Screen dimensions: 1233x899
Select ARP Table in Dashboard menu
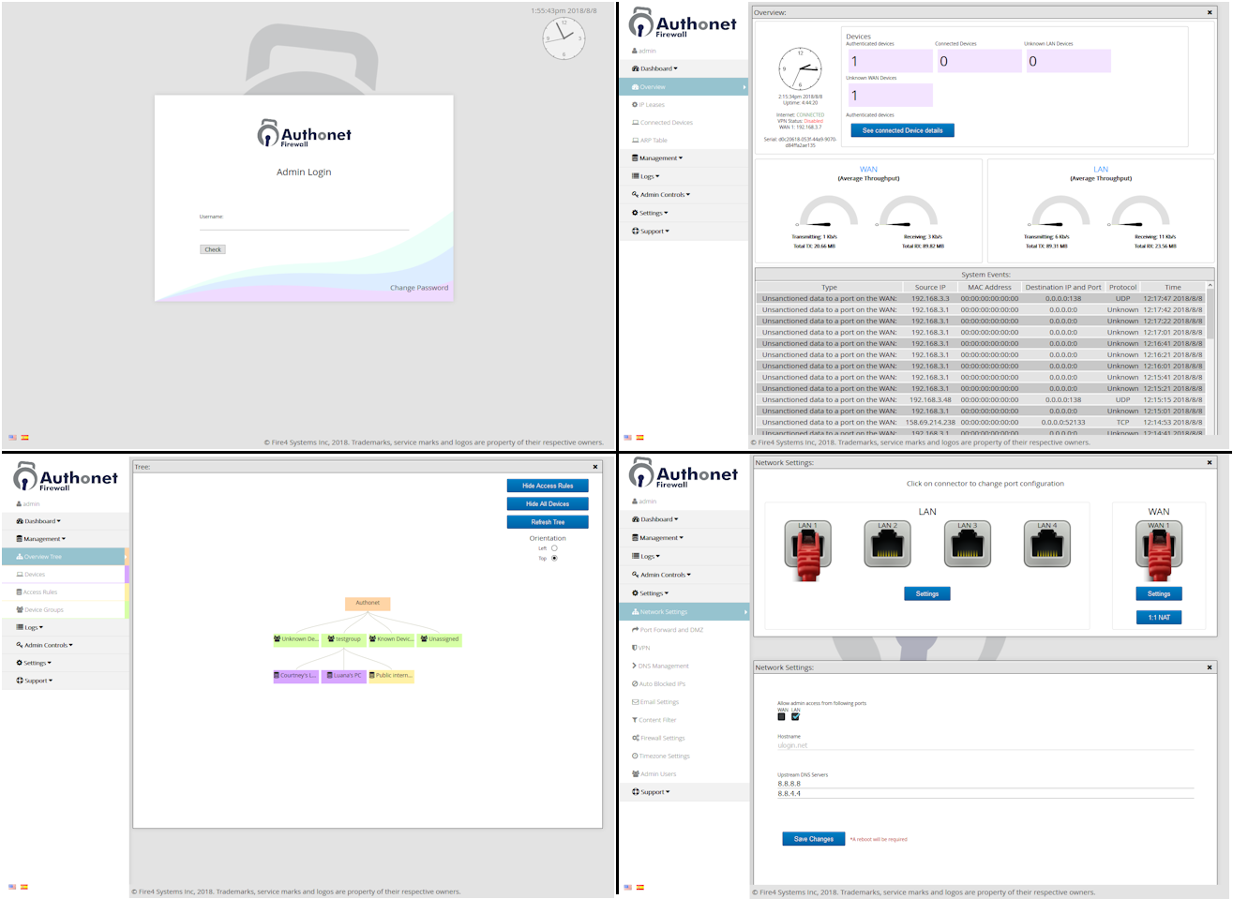point(653,141)
